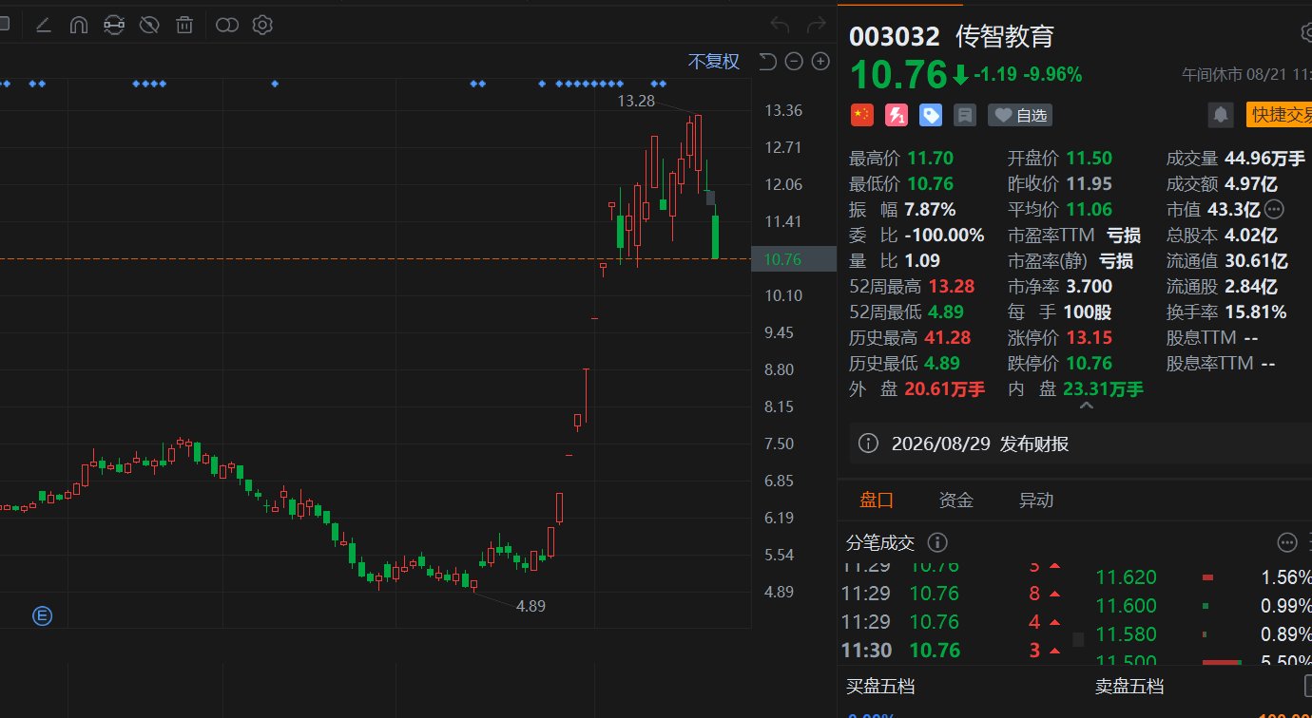Click the current price label 10.76 on axis
This screenshot has width=1312, height=718.
(793, 259)
